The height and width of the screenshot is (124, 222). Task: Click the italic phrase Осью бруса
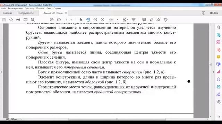50,52
